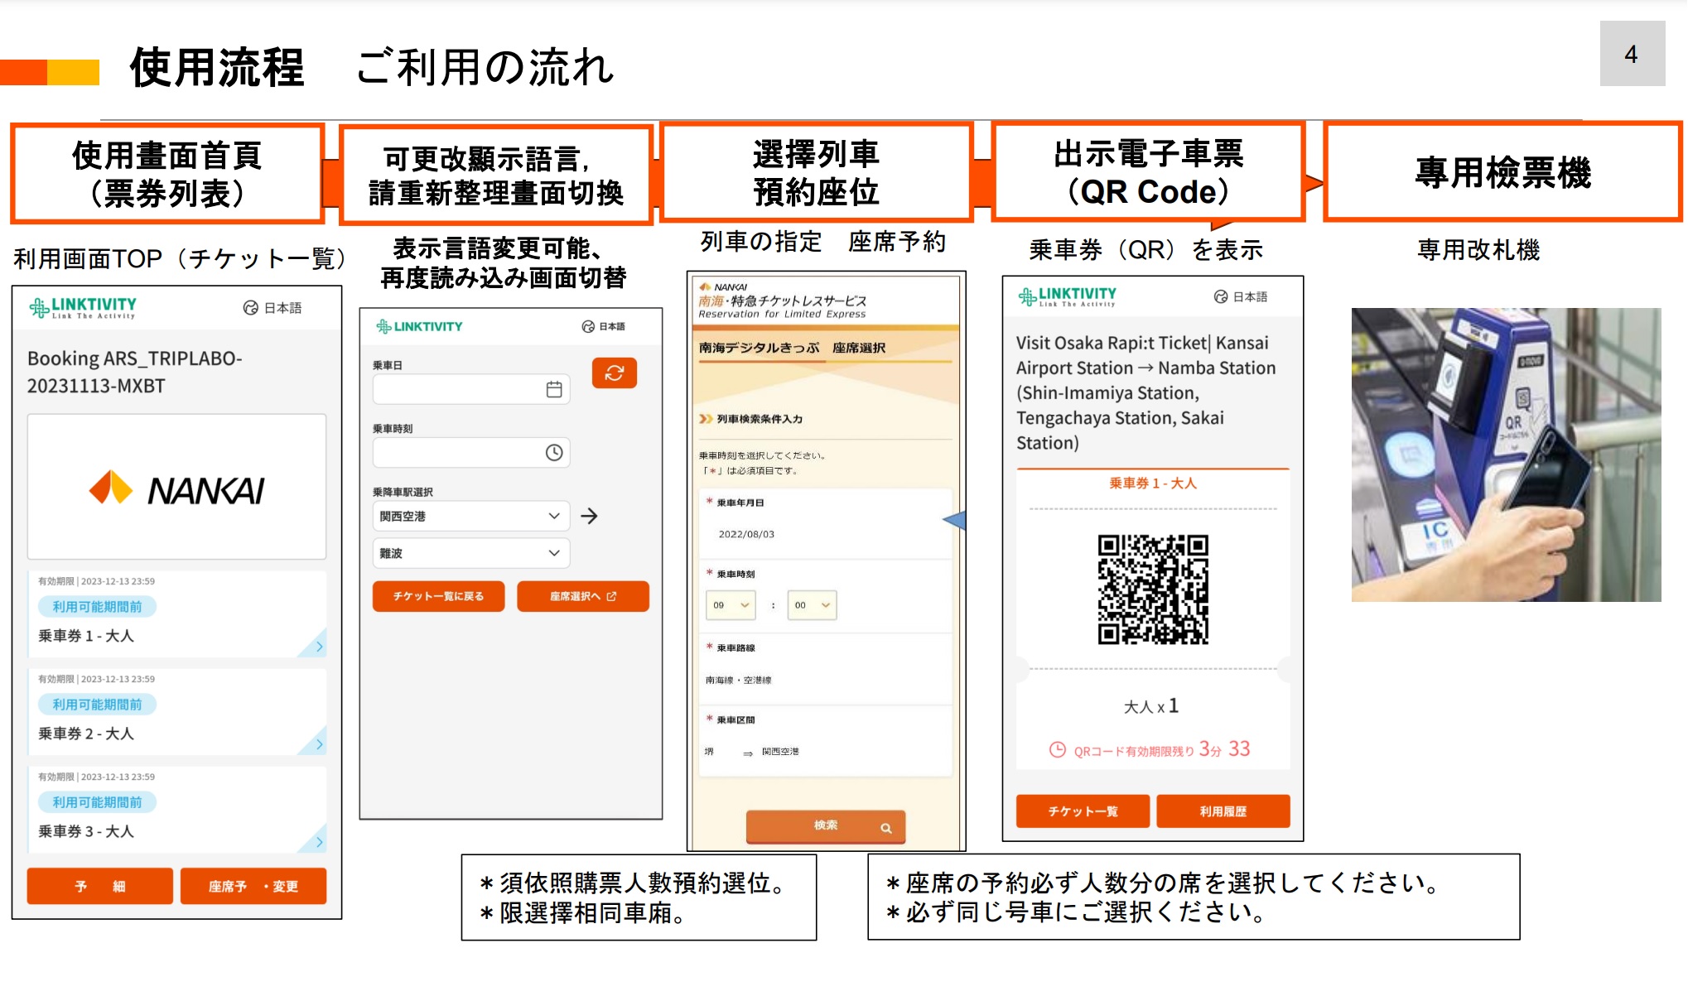Click the QR code image
Image resolution: width=1688 pixels, height=996 pixels.
point(1153,589)
